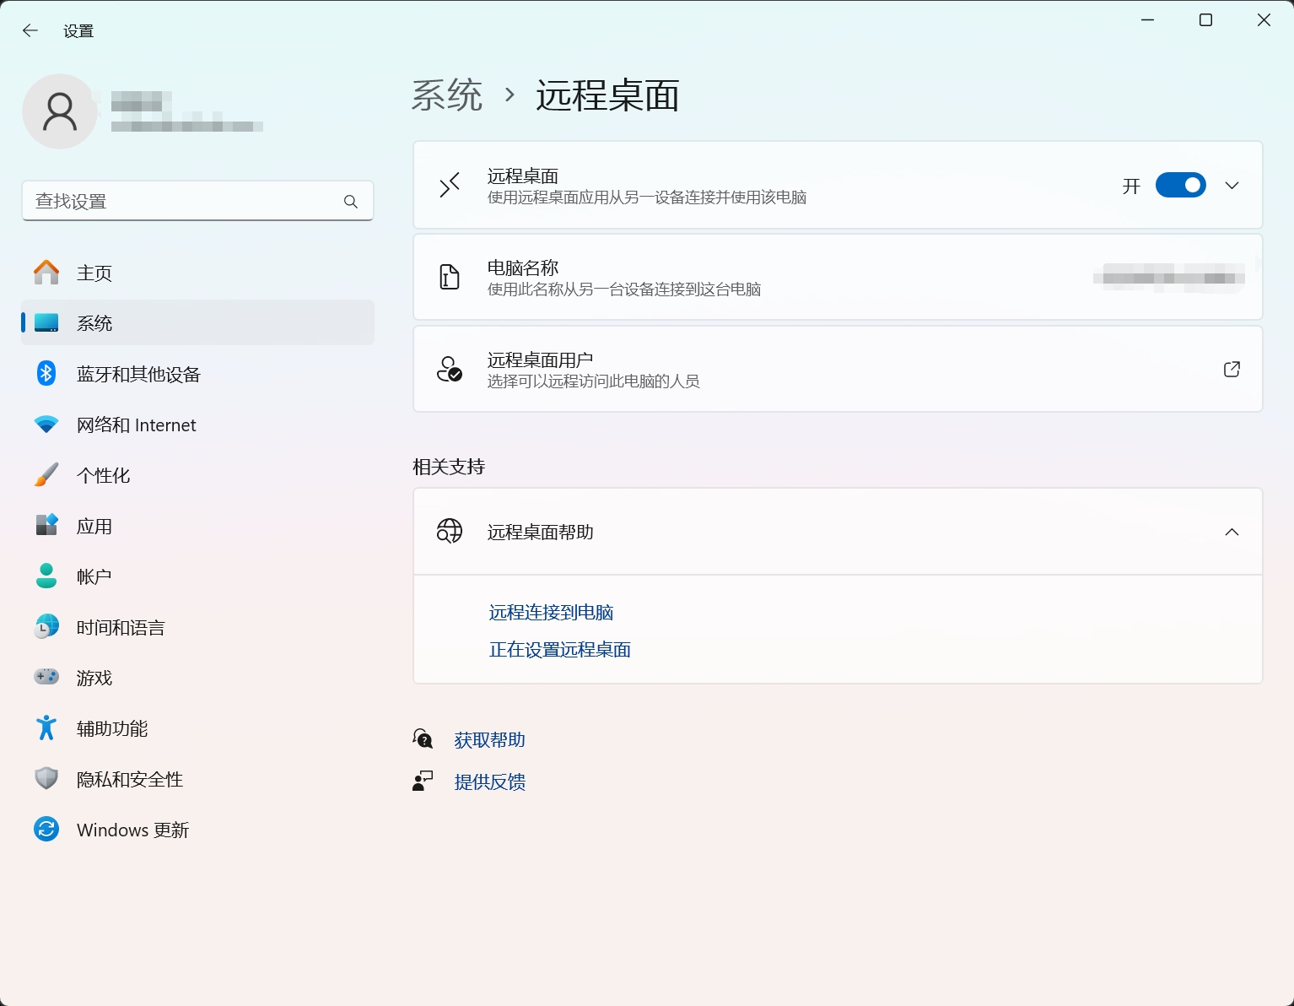Screen dimensions: 1294x1006
Task: Open the external link icon for 远程桌面用户
Action: point(1232,370)
